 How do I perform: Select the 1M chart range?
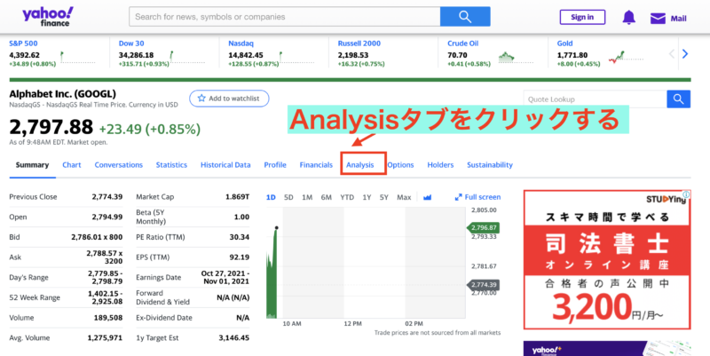(x=307, y=197)
